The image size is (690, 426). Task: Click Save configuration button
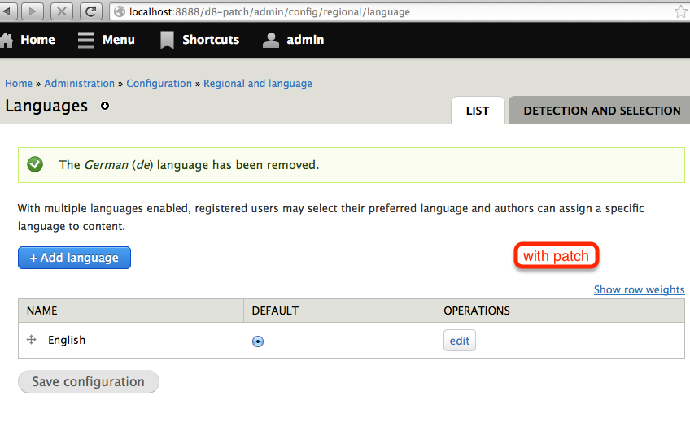(88, 382)
